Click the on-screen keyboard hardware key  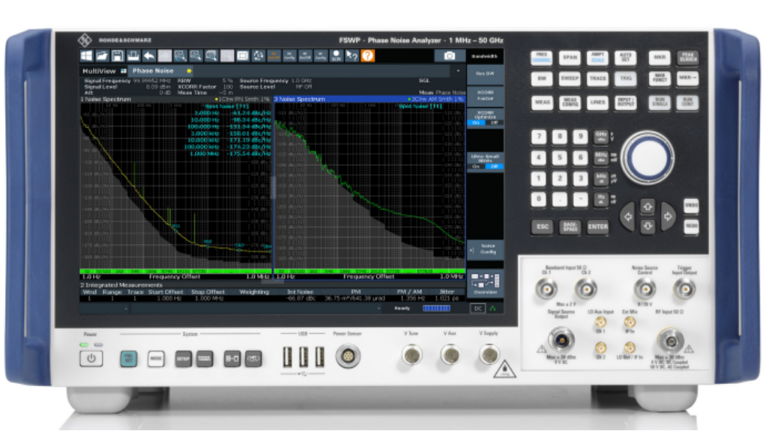[x=204, y=359]
